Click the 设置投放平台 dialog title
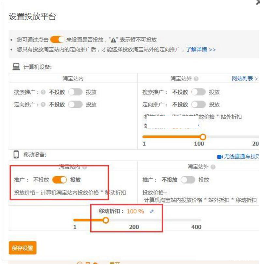 click(32, 17)
